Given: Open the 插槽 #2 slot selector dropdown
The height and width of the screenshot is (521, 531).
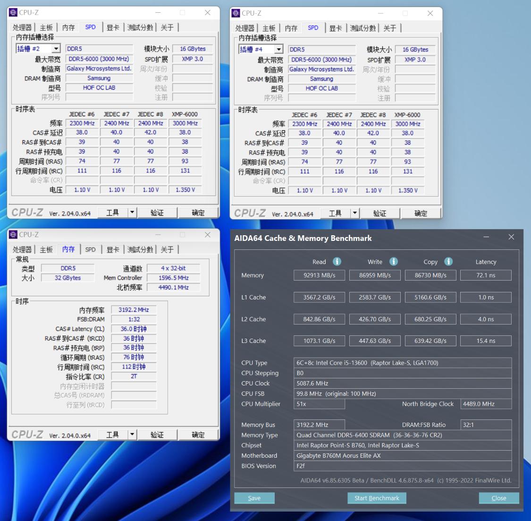Looking at the screenshot, I should click(55, 48).
